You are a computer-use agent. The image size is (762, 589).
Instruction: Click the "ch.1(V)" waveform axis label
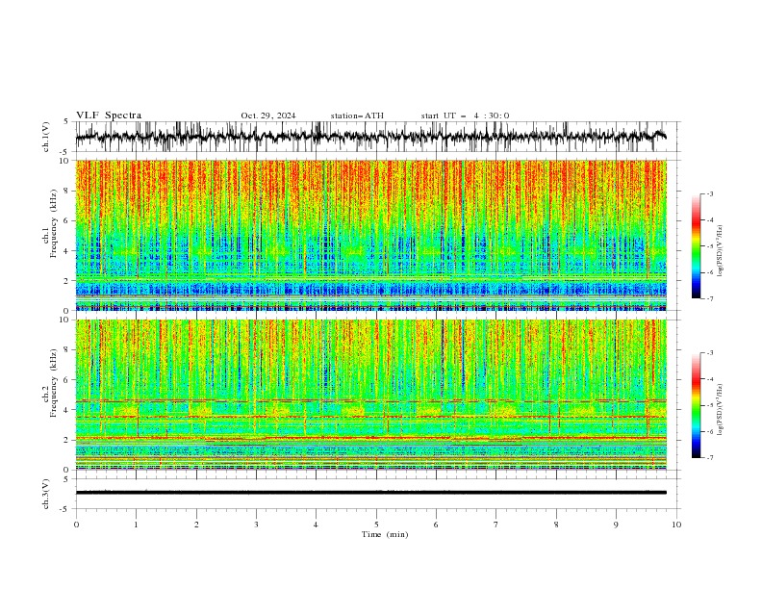[x=46, y=137]
